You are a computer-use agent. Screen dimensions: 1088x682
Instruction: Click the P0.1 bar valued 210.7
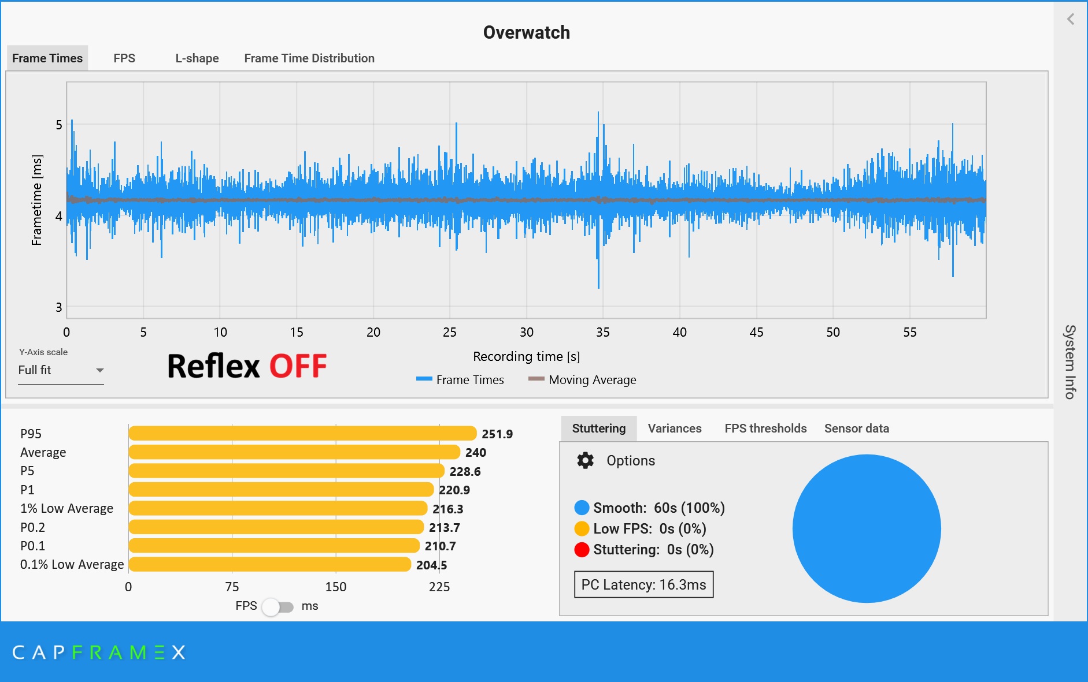[x=274, y=546]
